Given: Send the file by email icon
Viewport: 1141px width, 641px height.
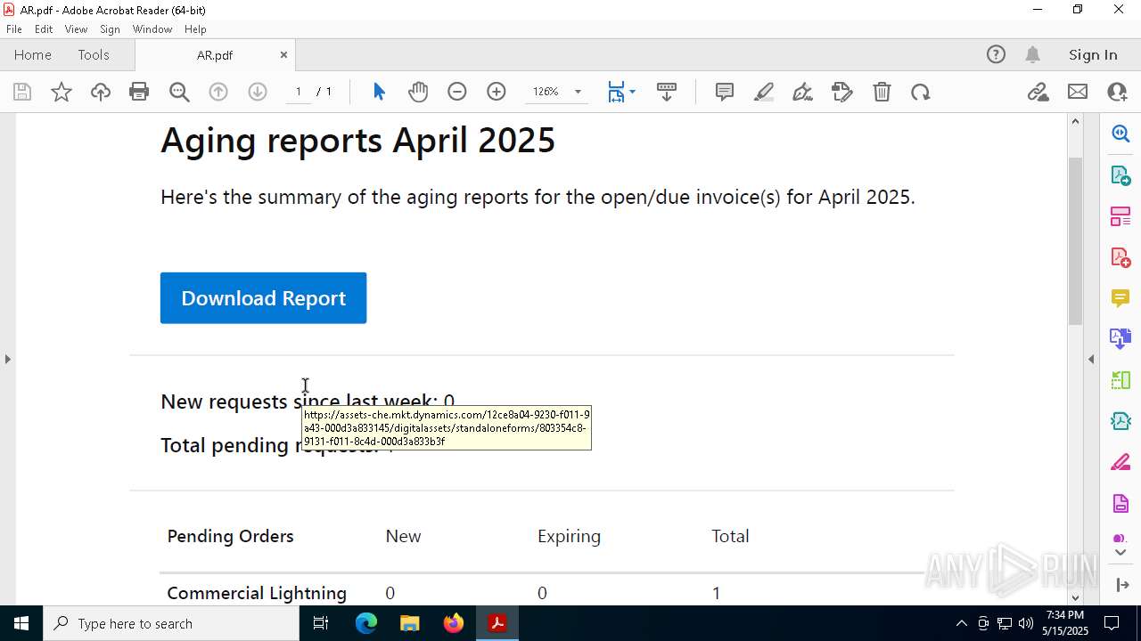Looking at the screenshot, I should click(x=1078, y=92).
